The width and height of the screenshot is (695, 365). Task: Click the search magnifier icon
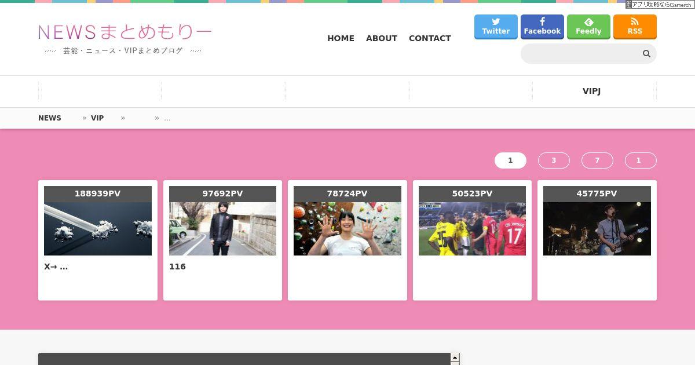pos(646,54)
